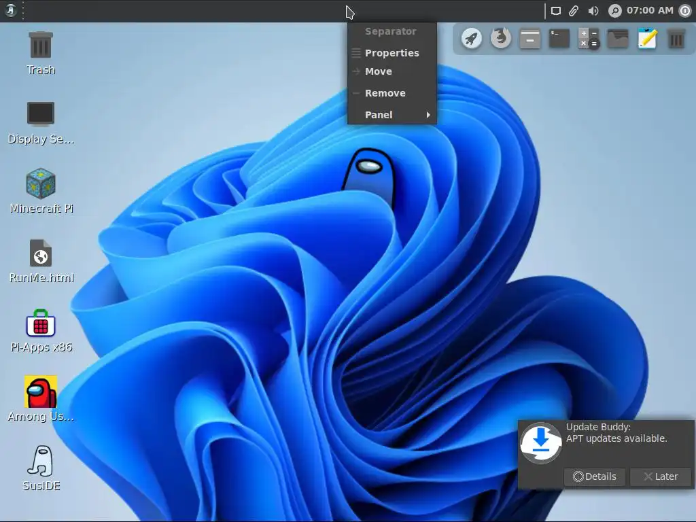Image resolution: width=696 pixels, height=522 pixels.
Task: Select Remove in the context menu
Action: pyautogui.click(x=392, y=93)
